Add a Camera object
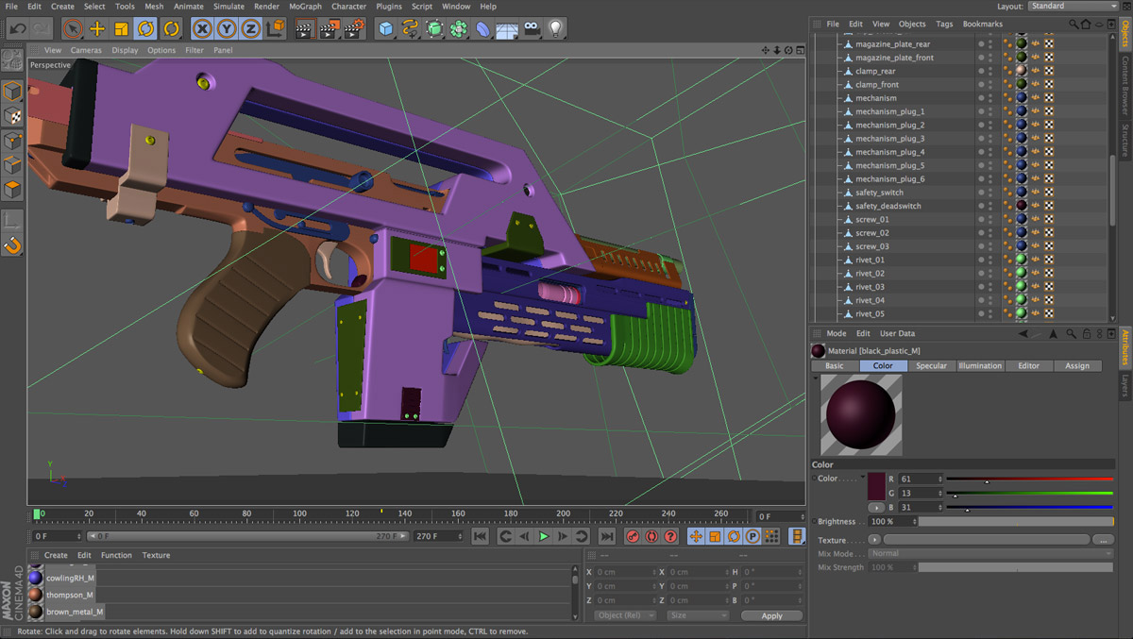1133x639 pixels. pos(532,29)
